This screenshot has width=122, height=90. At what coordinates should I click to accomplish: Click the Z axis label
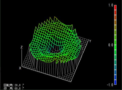(x=22, y=47)
